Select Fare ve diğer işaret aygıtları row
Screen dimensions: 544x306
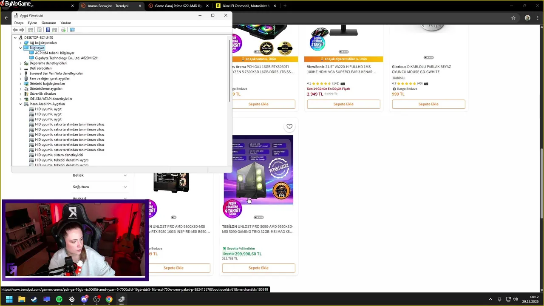pyautogui.click(x=50, y=78)
